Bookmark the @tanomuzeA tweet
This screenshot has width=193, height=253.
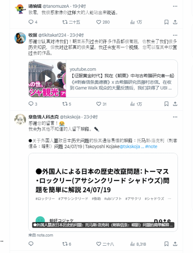click(166, 22)
